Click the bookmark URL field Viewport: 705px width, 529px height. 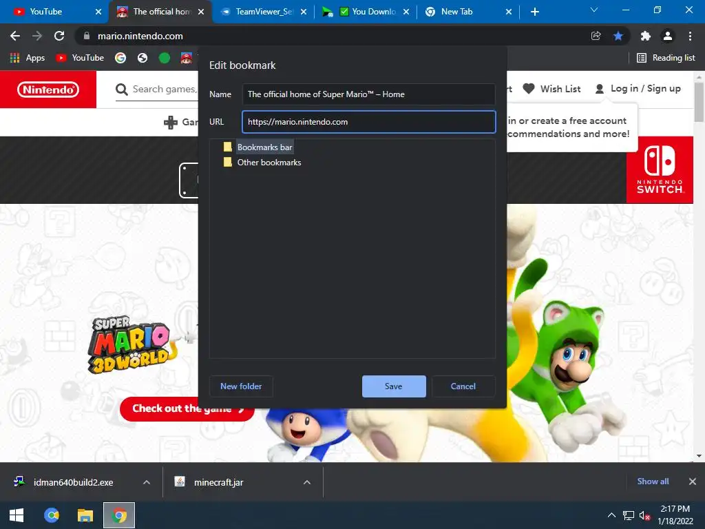(x=369, y=121)
